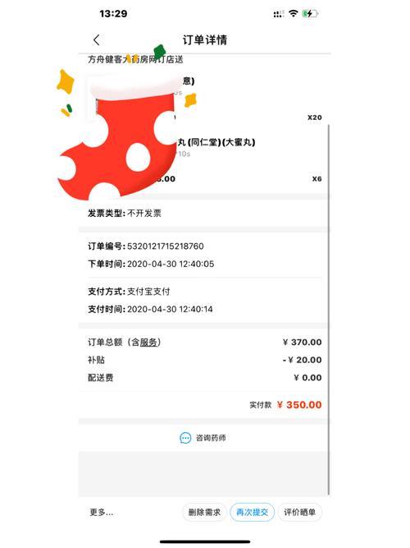This screenshot has width=410, height=548.
Task: Open the pharmacist chat bubble icon
Action: 185,438
